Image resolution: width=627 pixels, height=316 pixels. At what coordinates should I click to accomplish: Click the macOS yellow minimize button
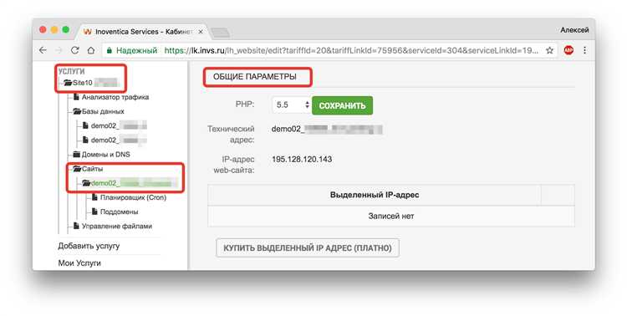coord(54,29)
